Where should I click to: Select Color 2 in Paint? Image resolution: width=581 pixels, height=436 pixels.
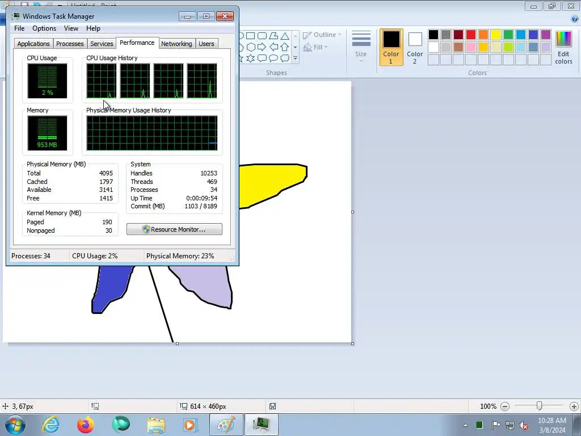pyautogui.click(x=415, y=48)
